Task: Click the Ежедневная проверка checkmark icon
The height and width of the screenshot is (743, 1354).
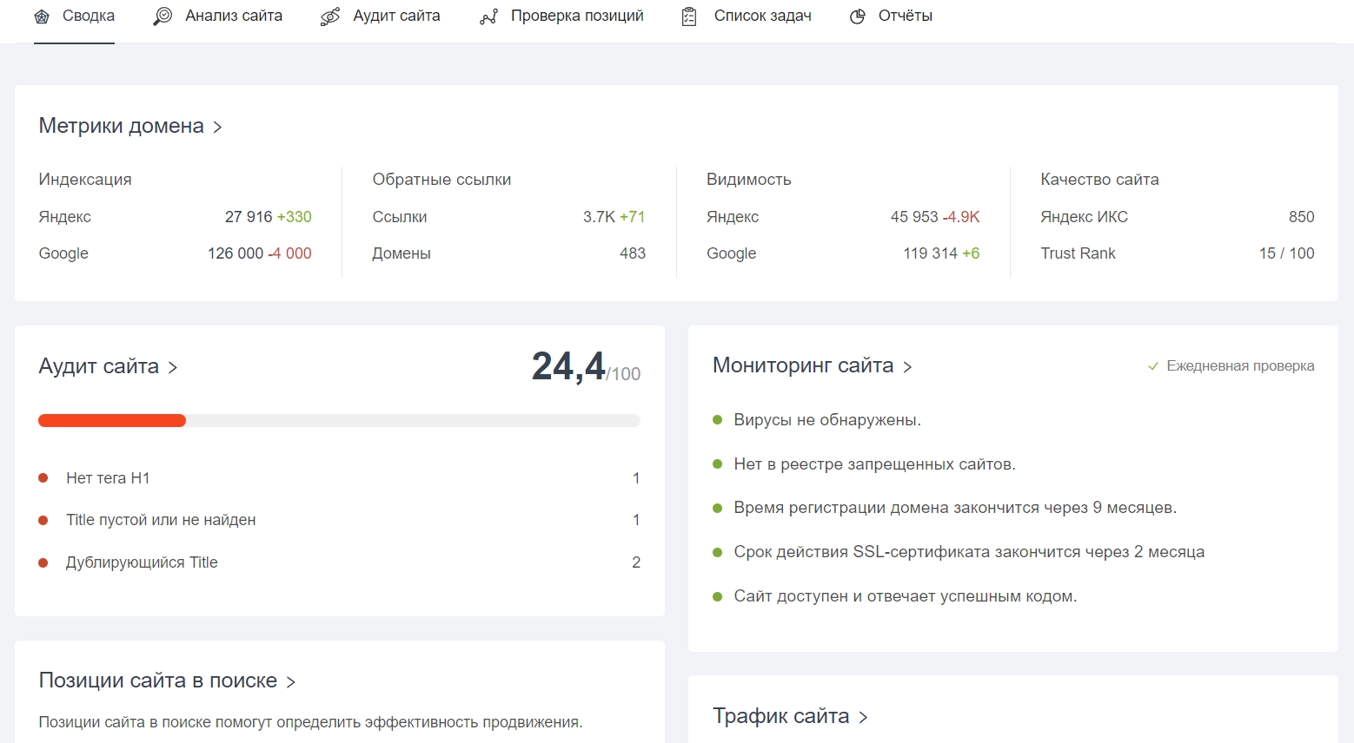Action: 1153,366
